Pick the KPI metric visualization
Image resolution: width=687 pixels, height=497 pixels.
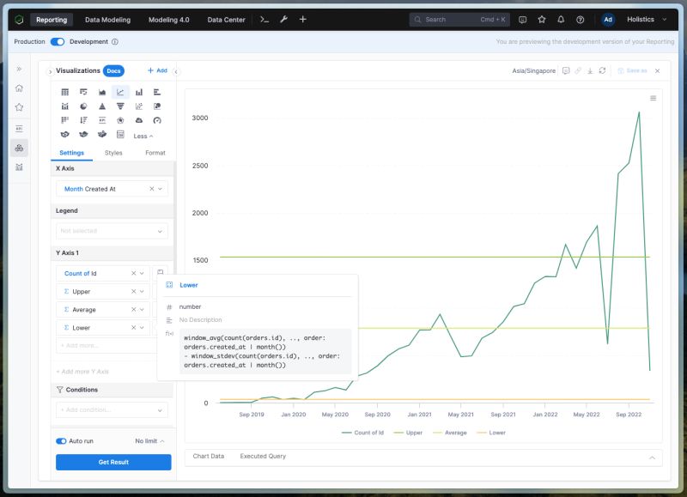[102, 120]
